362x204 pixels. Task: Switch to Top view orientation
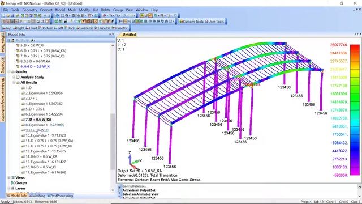pyautogui.click(x=7, y=28)
